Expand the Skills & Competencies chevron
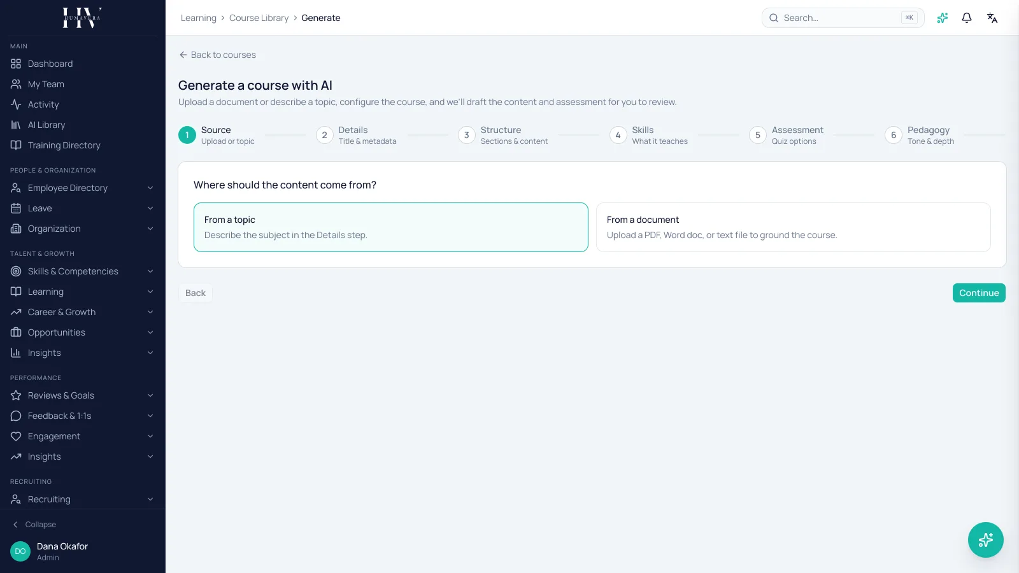Screen dimensions: 1019x573 150,271
